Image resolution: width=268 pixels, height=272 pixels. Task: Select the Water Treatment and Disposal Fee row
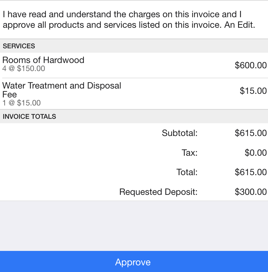(134, 94)
